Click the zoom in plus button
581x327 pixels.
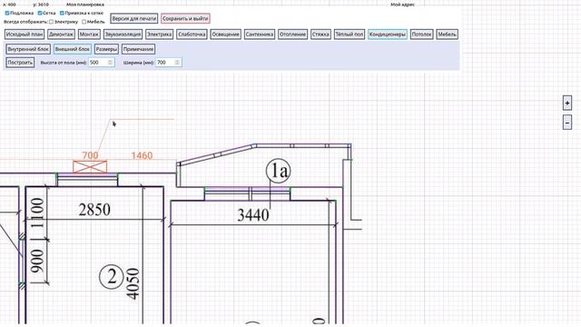pos(566,103)
